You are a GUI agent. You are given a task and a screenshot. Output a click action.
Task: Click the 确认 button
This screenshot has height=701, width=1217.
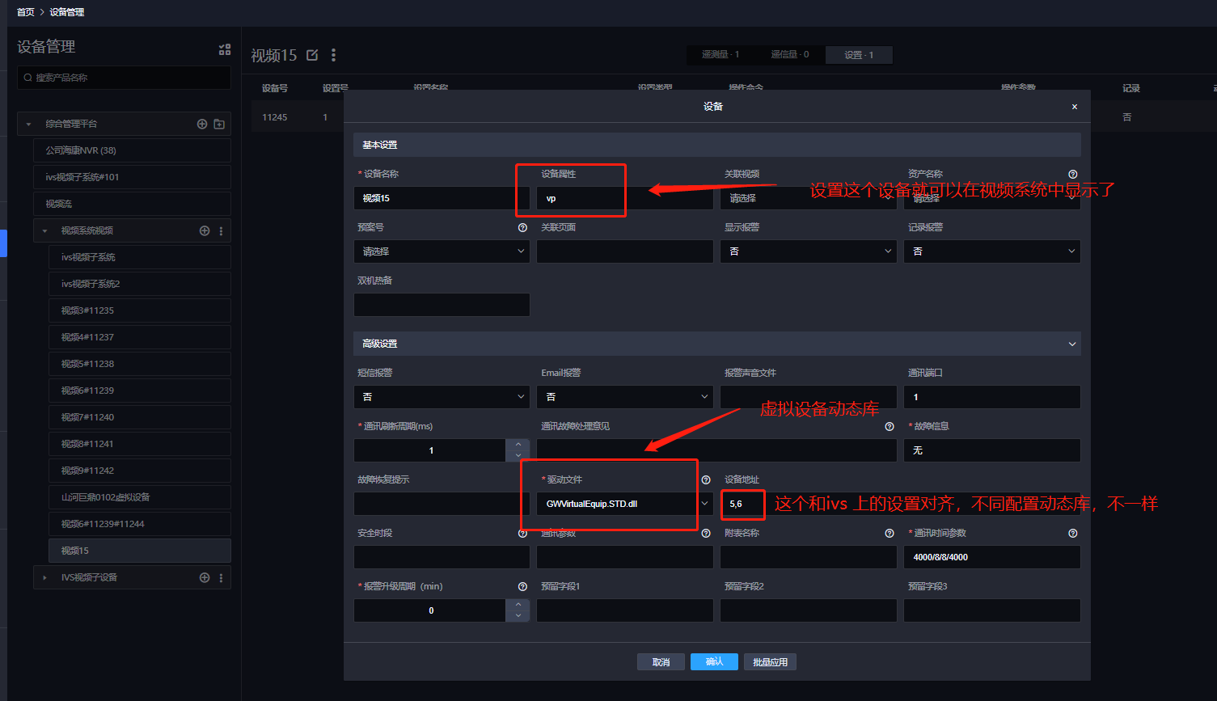click(714, 661)
